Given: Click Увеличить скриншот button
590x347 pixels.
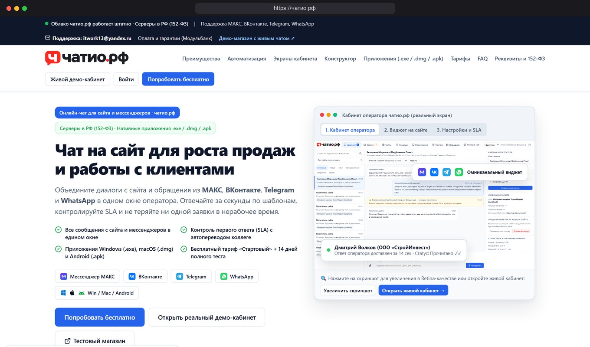Looking at the screenshot, I should (348, 291).
